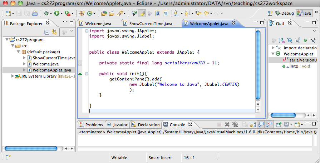Toggle Block Selection Mode

158,14
